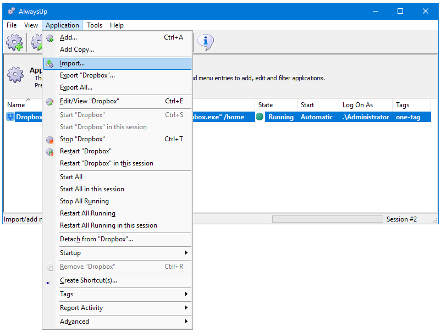Click the .\Administrator cell
The width and height of the screenshot is (441, 332).
click(x=366, y=117)
